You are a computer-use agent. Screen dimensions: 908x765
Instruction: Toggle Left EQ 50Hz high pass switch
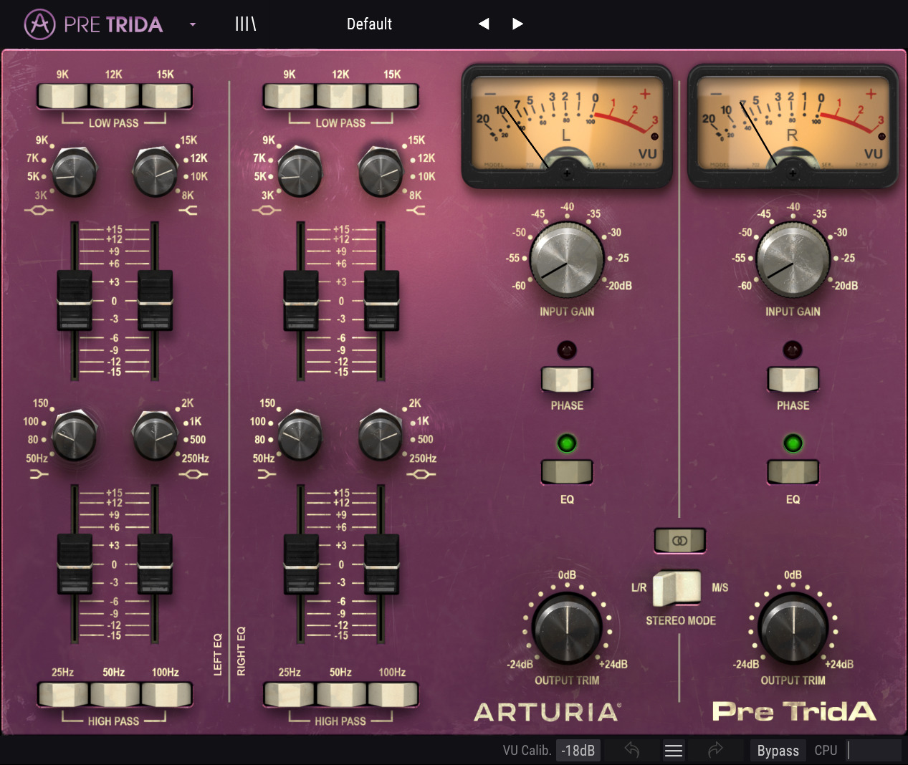114,694
